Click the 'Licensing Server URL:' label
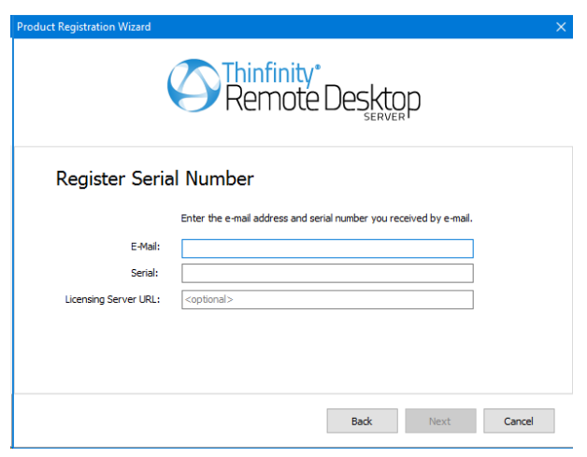The image size is (587, 457). [112, 299]
